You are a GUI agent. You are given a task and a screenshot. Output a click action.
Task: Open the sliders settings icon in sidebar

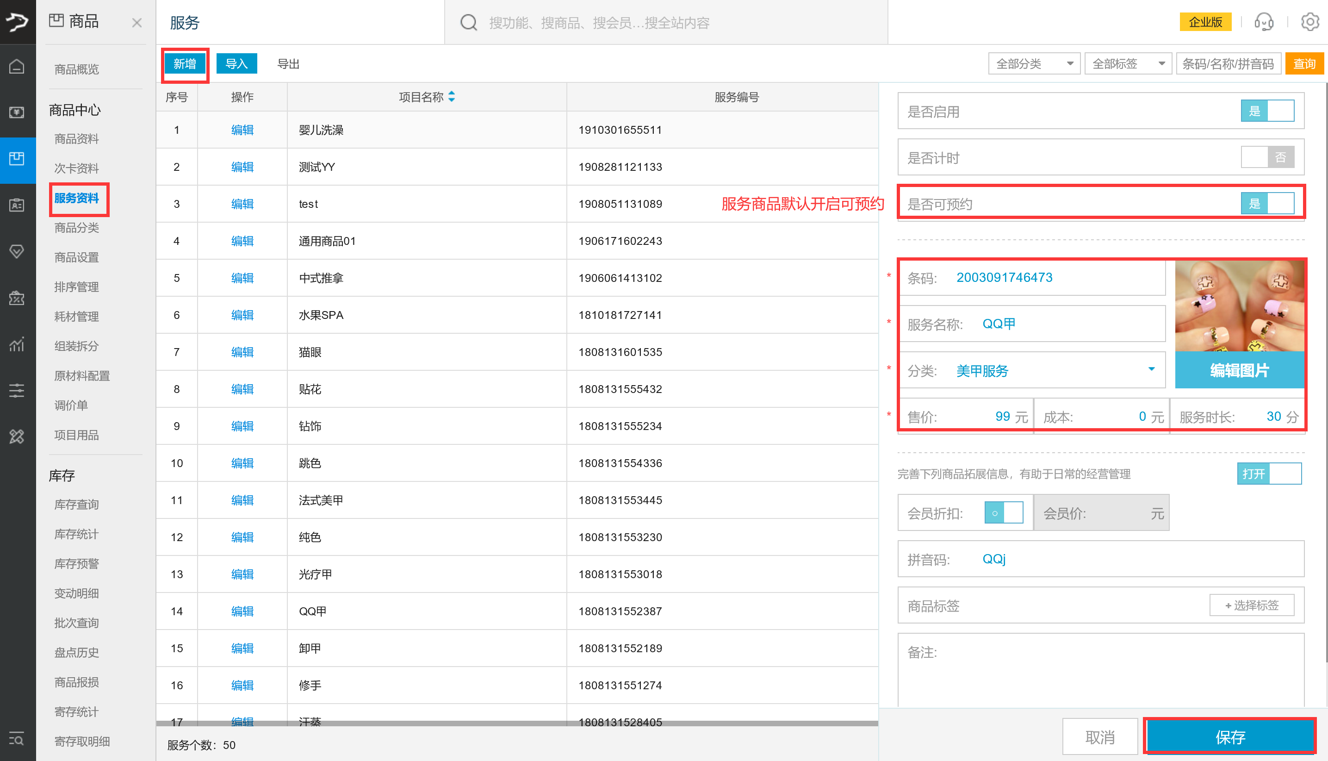[17, 390]
